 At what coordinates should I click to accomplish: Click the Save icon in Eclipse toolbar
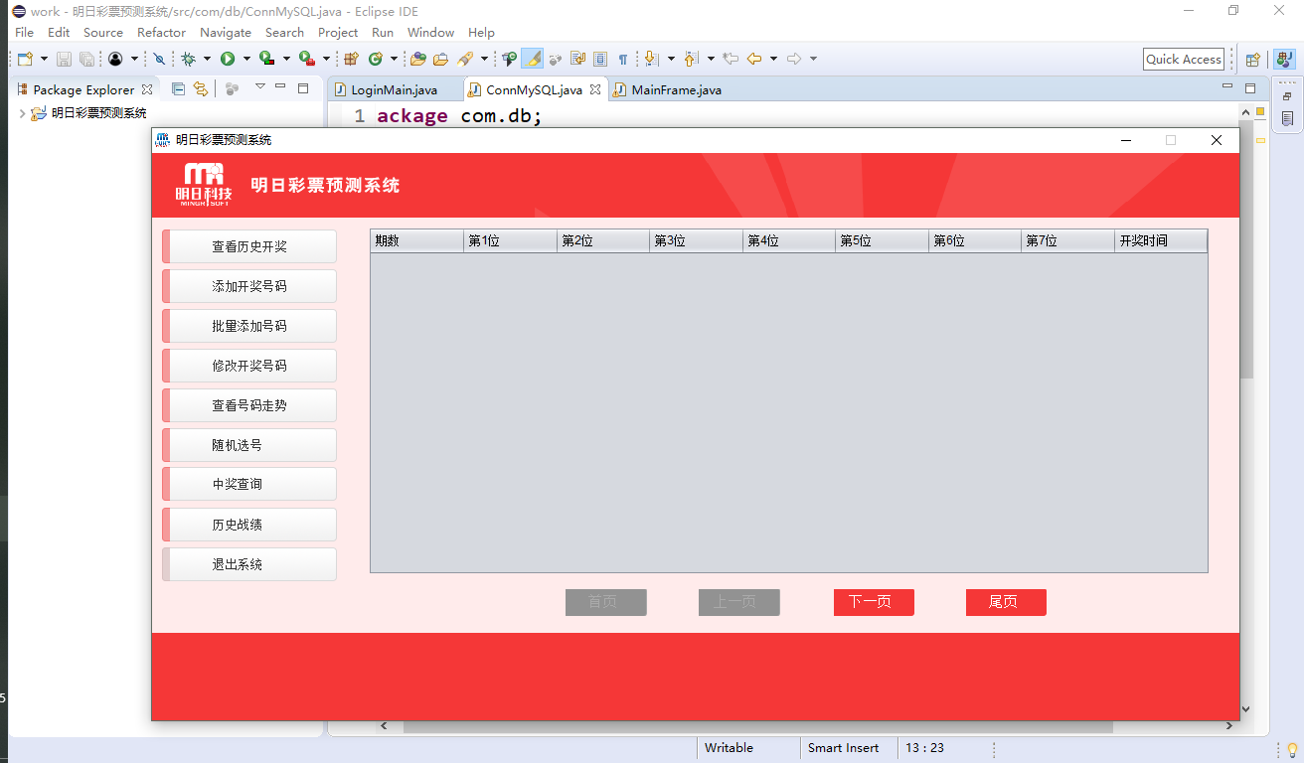tap(64, 59)
